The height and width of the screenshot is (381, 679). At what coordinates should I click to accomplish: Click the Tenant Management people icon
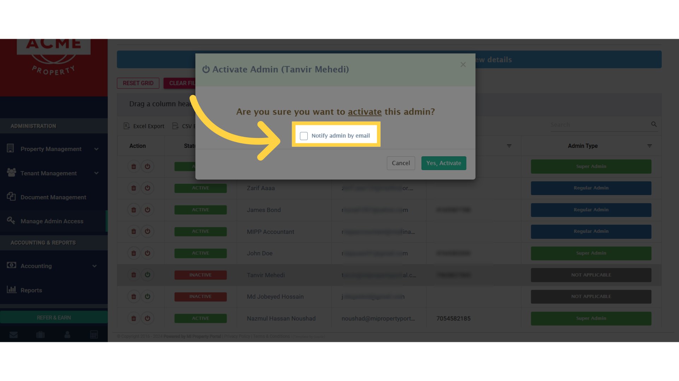(x=11, y=172)
